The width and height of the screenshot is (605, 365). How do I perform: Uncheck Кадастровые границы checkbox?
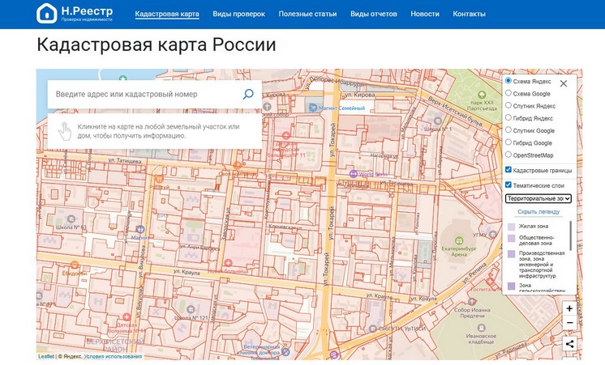508,170
